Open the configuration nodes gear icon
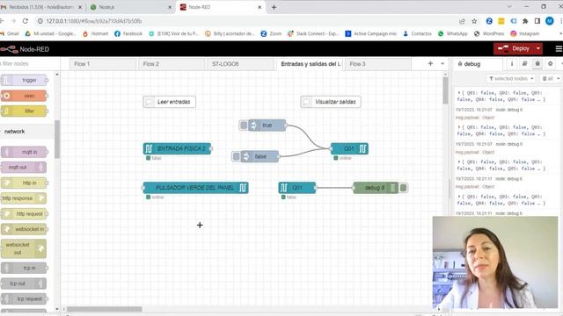This screenshot has height=316, width=563. (550, 64)
